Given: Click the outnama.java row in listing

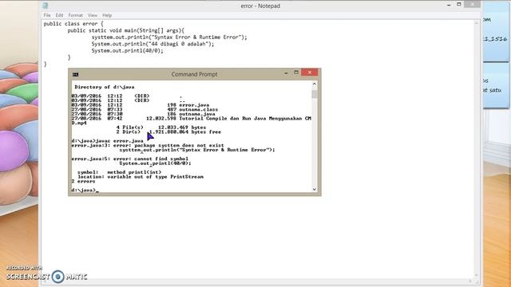Looking at the screenshot, I should tap(144, 114).
